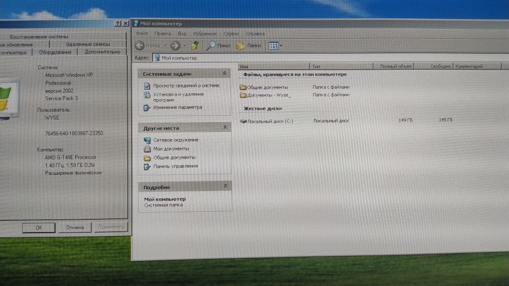Toggle the Папки folders pane
Image resolution: width=509 pixels, height=286 pixels.
[249, 46]
